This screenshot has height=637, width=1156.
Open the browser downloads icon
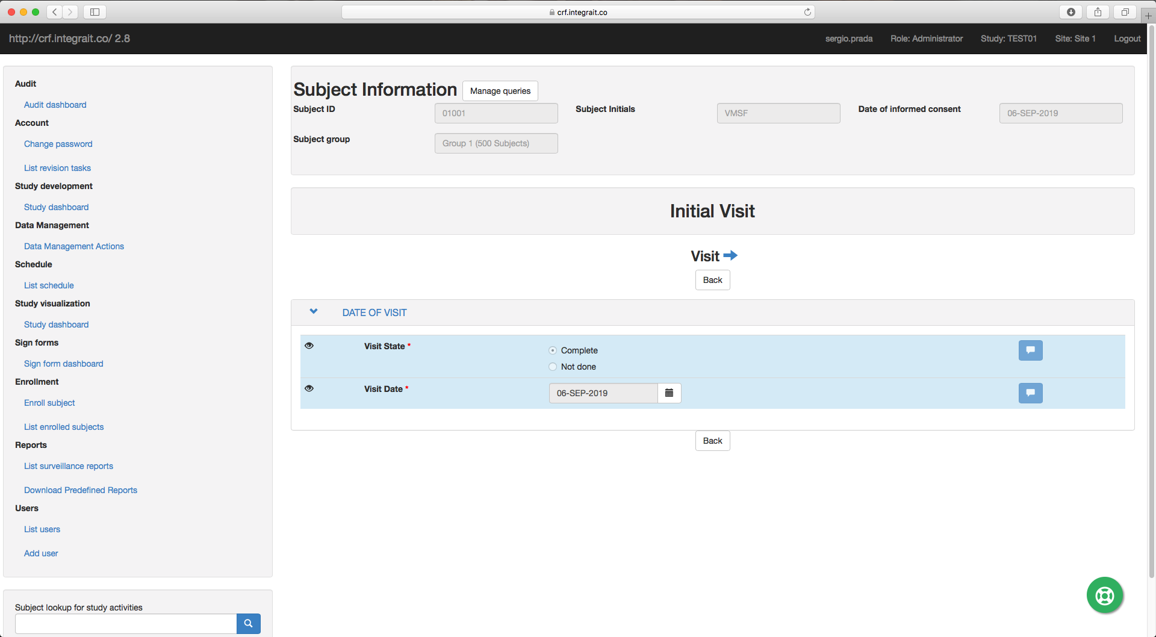tap(1071, 11)
